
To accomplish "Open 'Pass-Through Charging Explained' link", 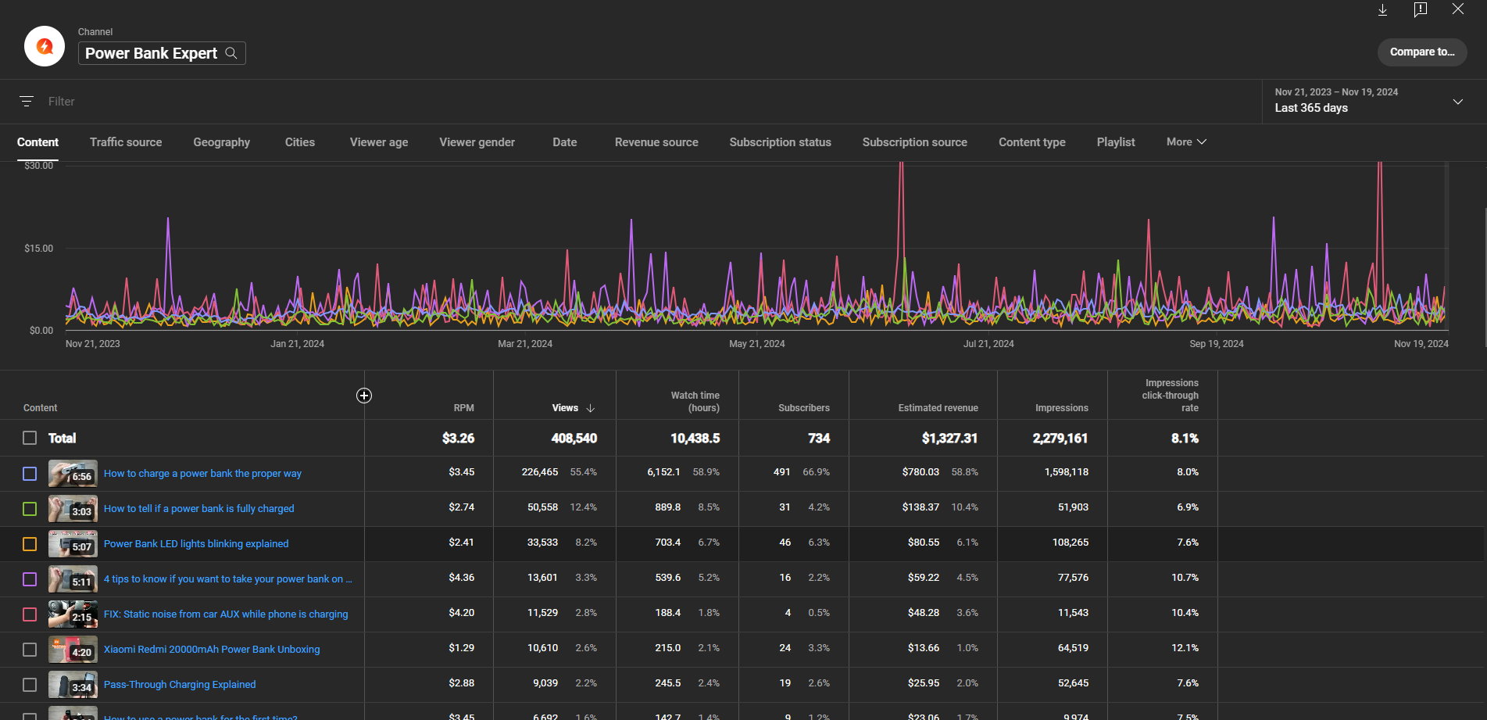I will 180,685.
